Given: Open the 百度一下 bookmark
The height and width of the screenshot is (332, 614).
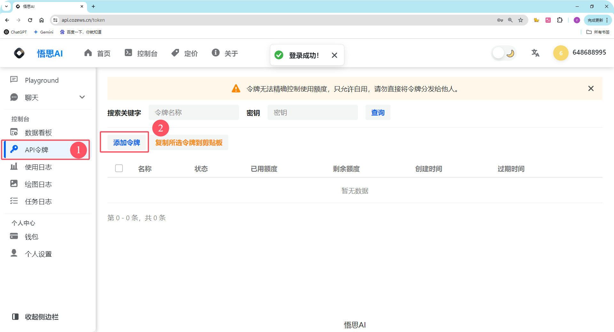Looking at the screenshot, I should [x=81, y=32].
